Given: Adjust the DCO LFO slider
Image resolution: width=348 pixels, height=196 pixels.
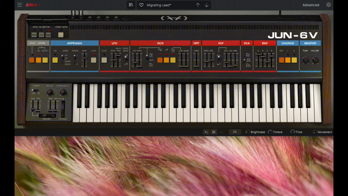Looking at the screenshot, I should click(x=134, y=60).
